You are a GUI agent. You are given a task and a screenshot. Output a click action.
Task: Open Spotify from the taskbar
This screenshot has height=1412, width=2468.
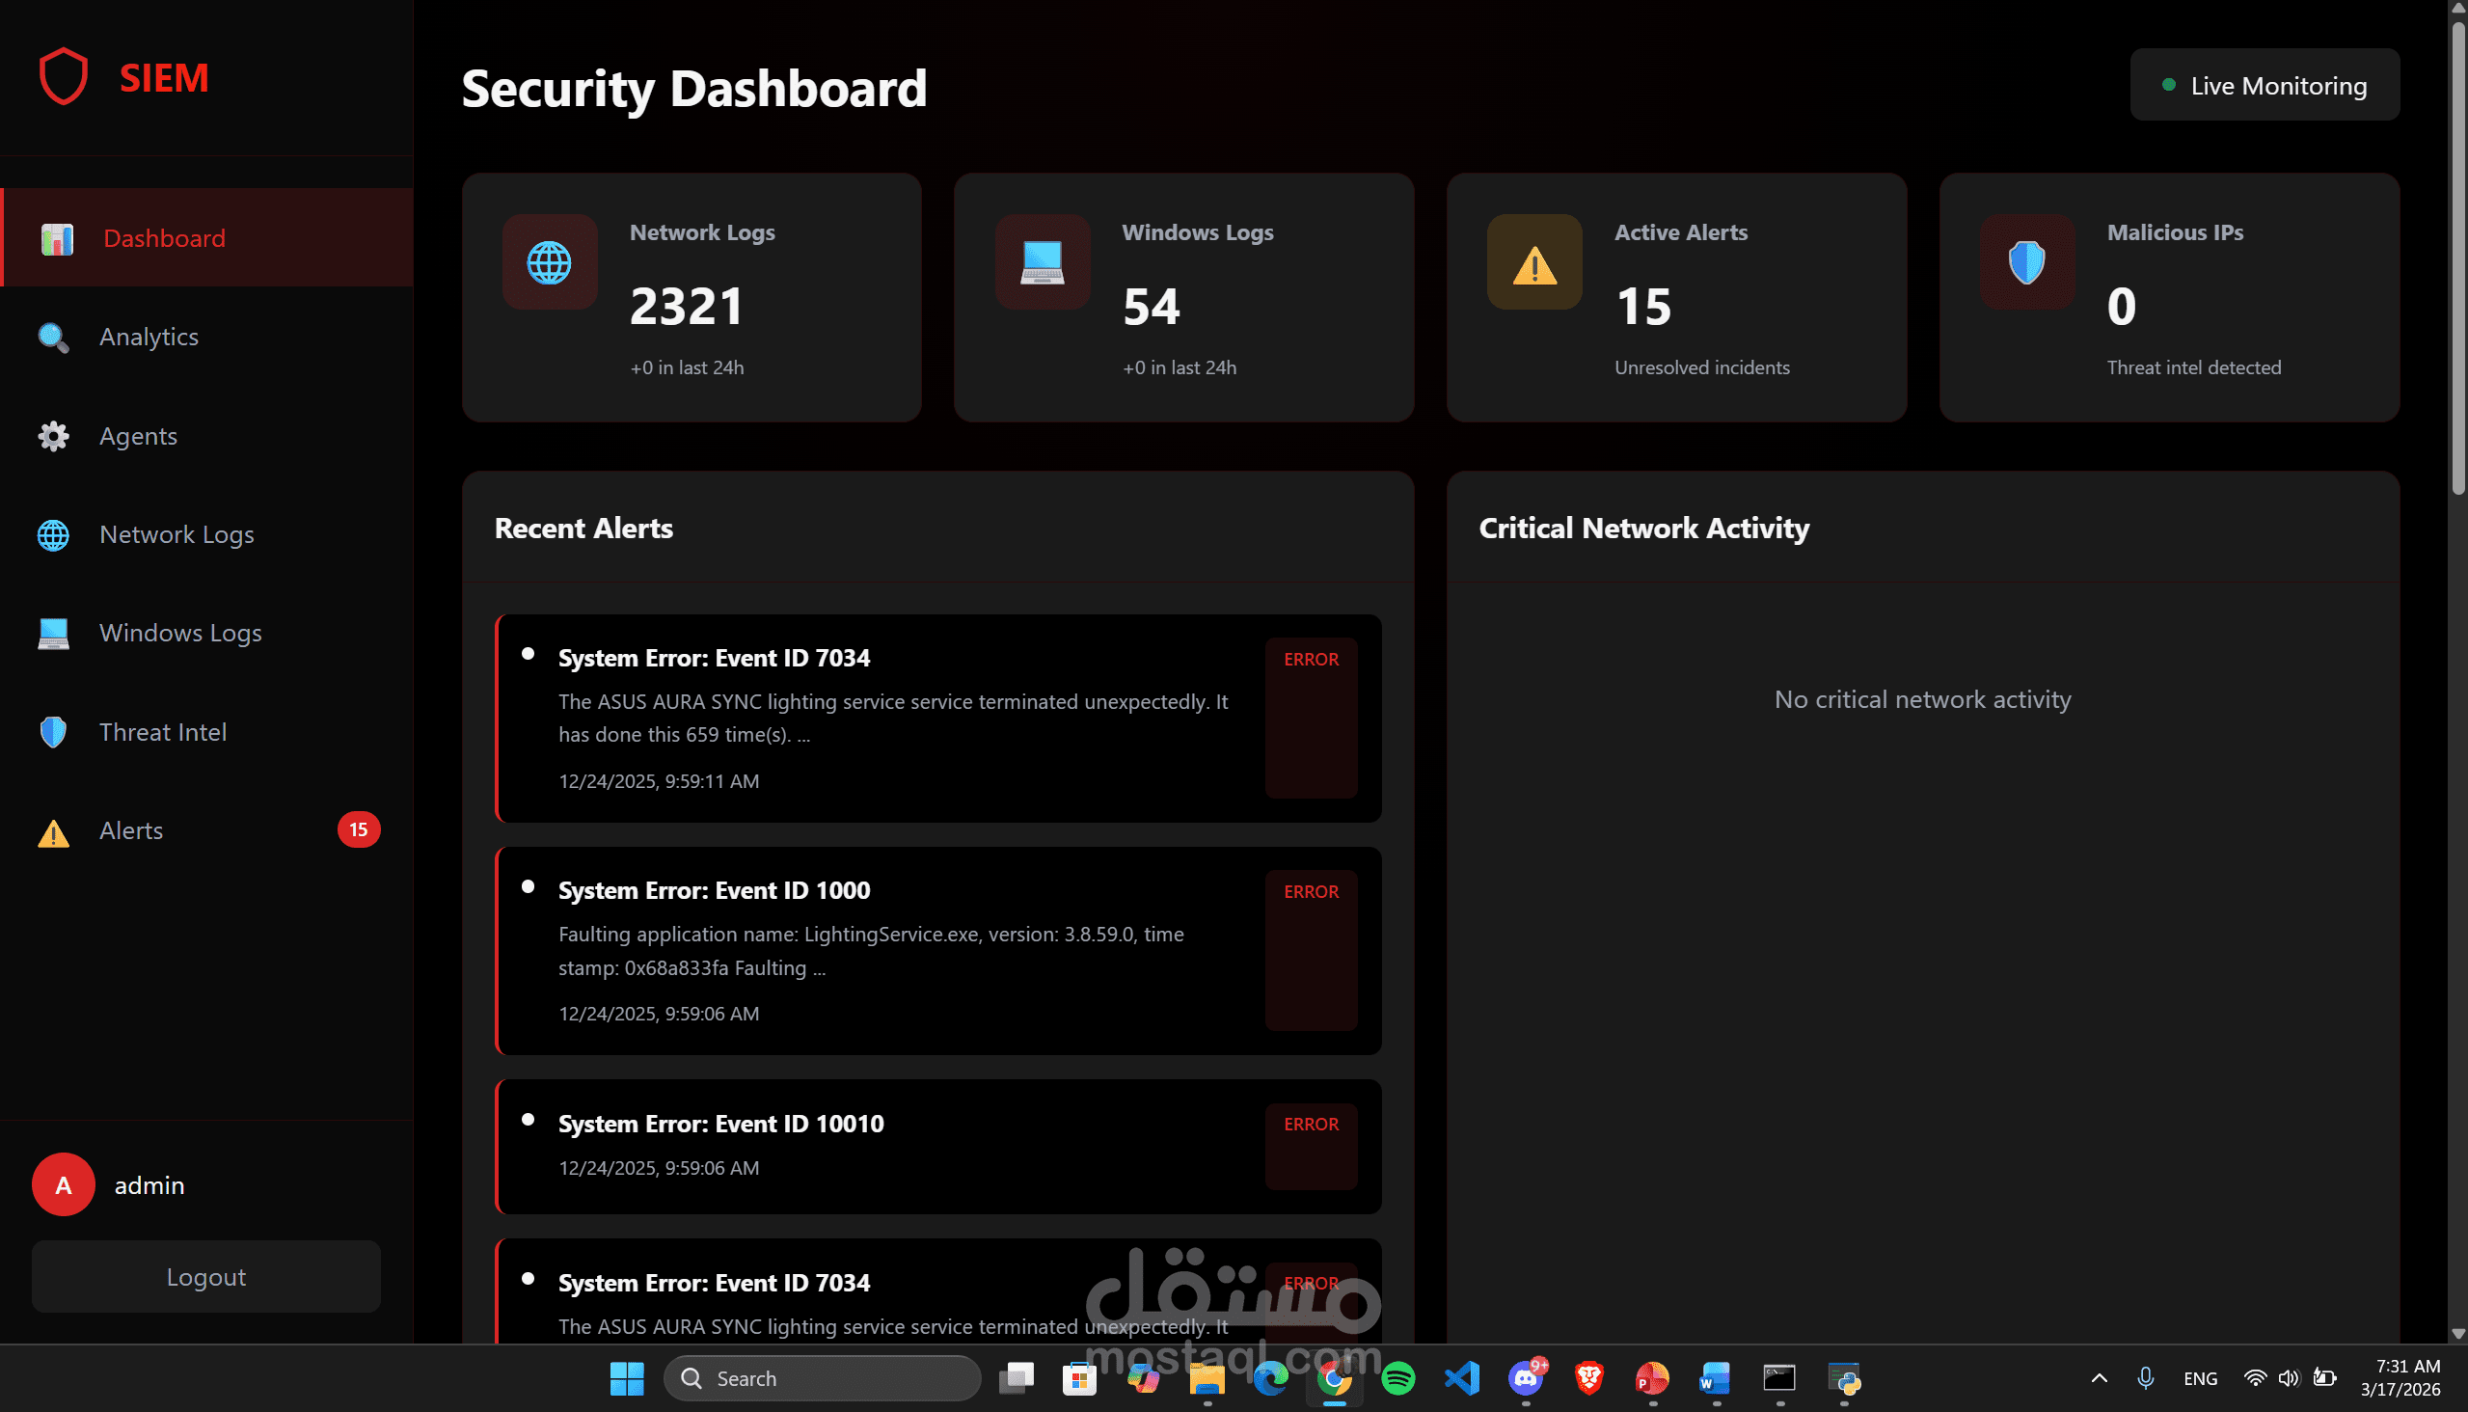[x=1397, y=1378]
